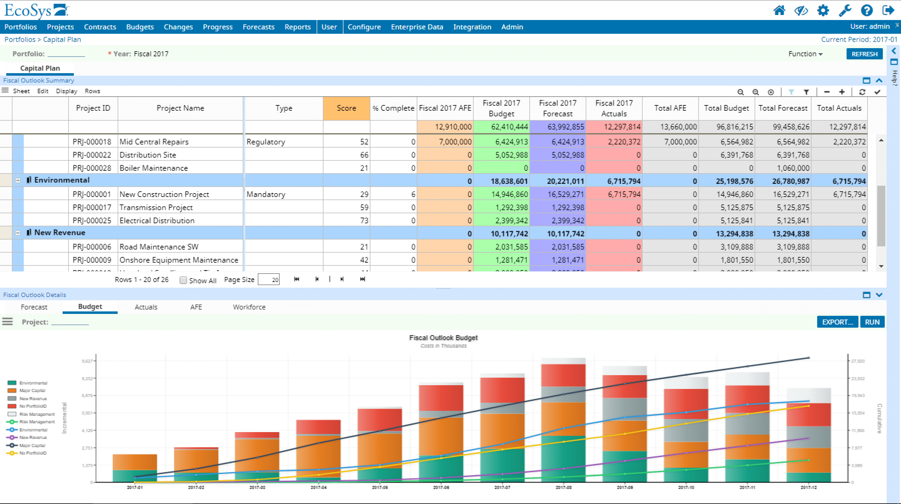Collapse the Environmental group row
Image resolution: width=901 pixels, height=504 pixels.
click(x=18, y=180)
